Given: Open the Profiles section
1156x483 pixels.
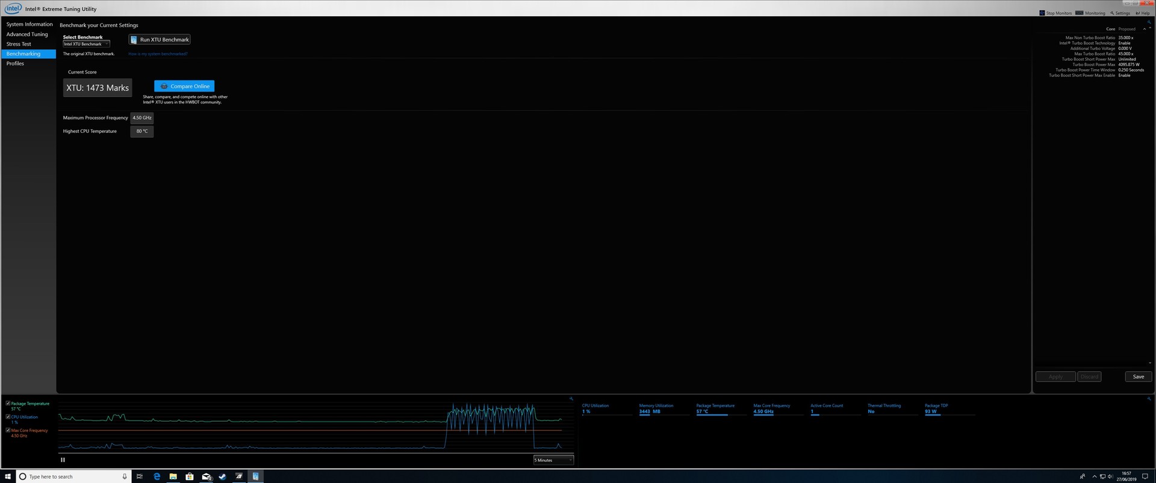Looking at the screenshot, I should [15, 63].
